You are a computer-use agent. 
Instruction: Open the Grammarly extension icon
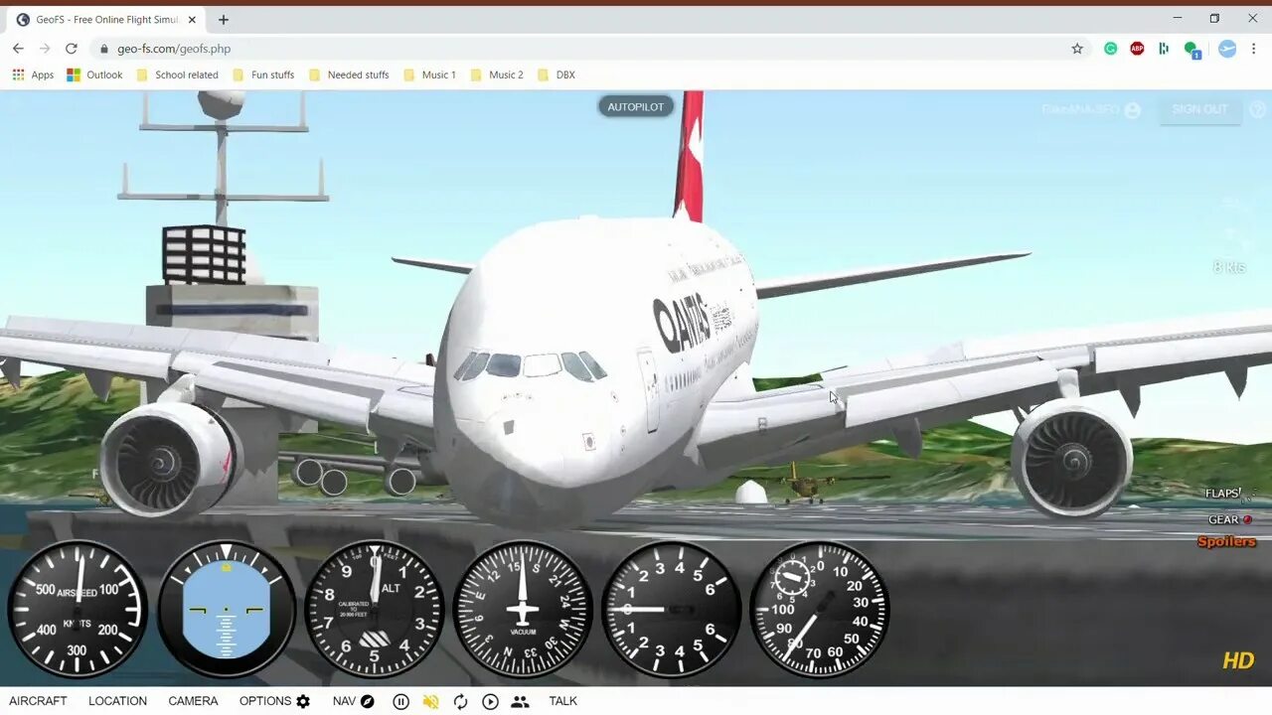(x=1111, y=49)
